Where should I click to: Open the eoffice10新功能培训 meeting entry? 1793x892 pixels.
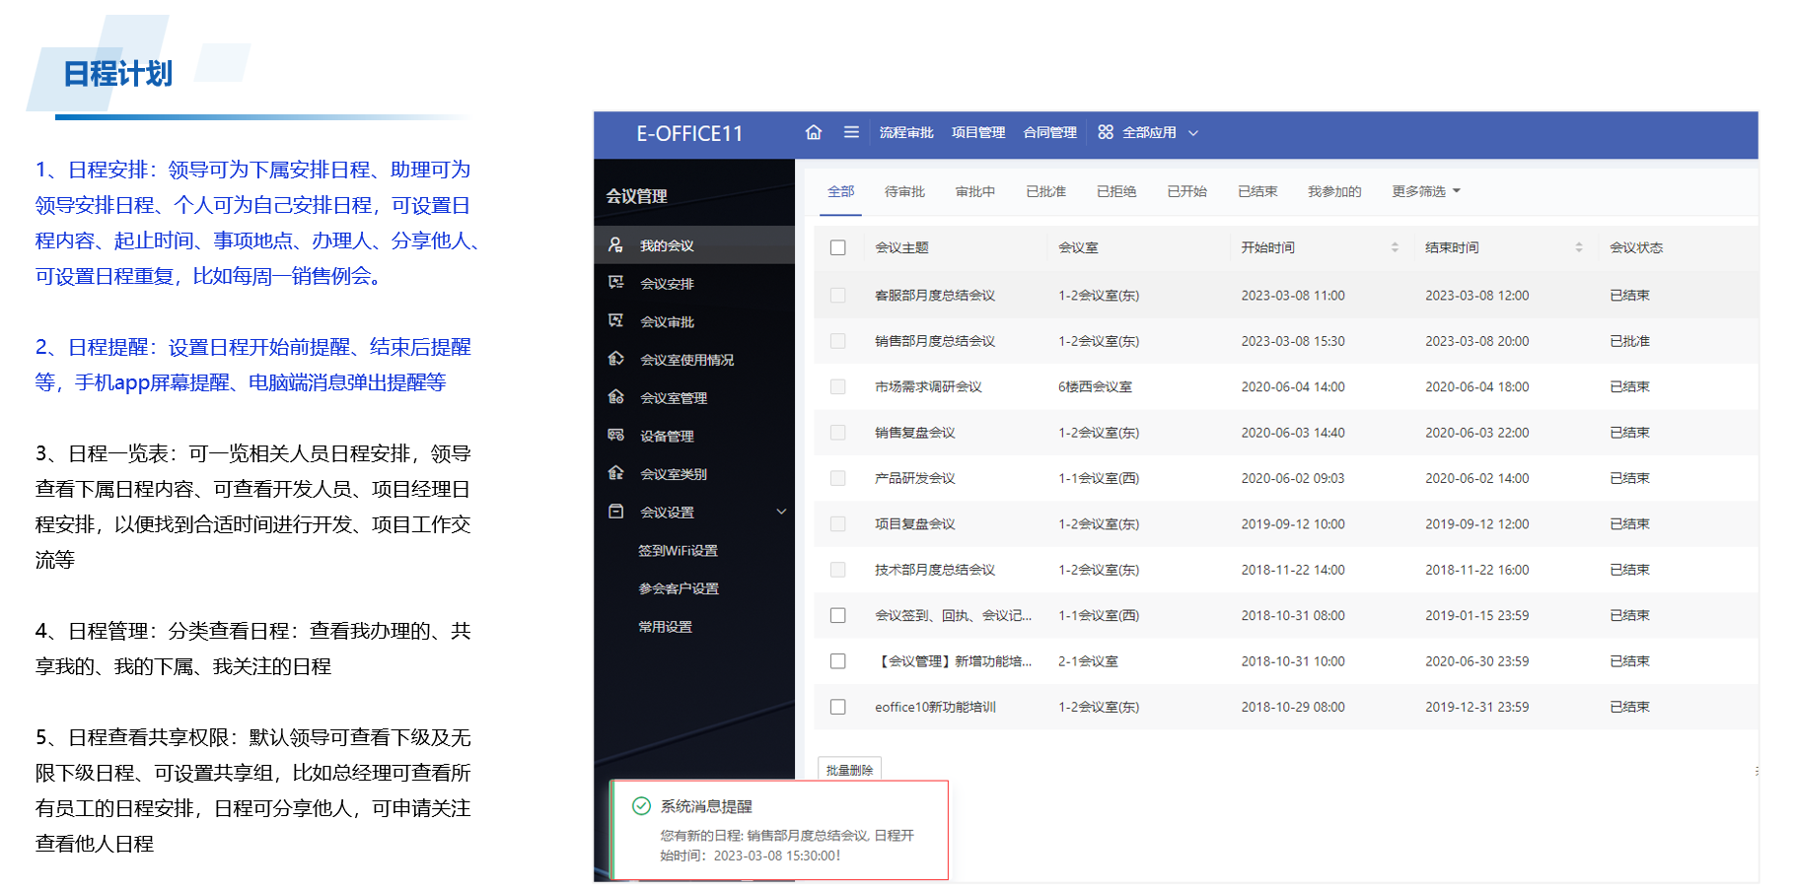click(935, 707)
